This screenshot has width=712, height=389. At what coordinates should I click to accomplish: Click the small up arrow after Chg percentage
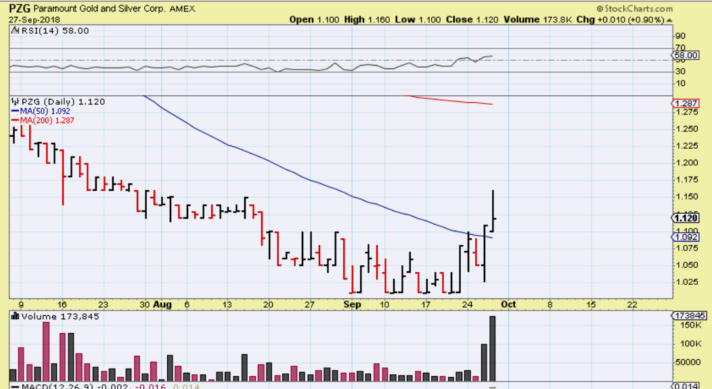(x=669, y=20)
